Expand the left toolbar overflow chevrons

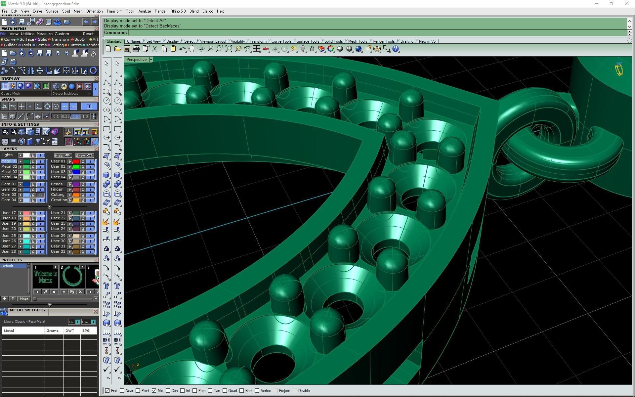pos(108,378)
